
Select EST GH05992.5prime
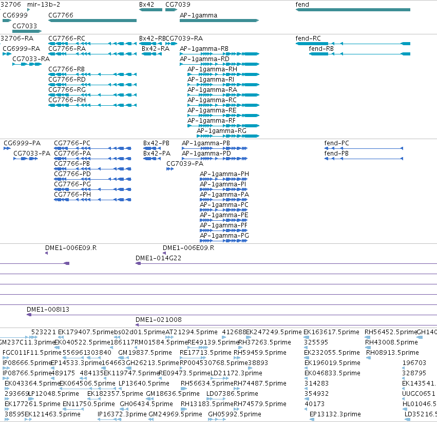[x=235, y=414]
